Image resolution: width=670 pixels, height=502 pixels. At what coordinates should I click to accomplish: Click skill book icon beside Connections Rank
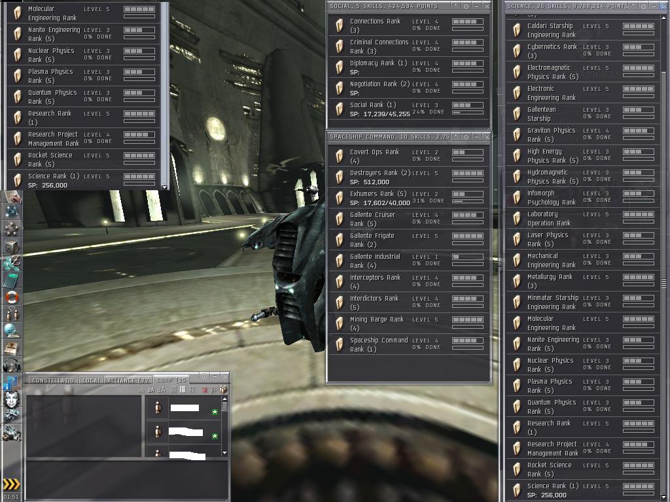pyautogui.click(x=340, y=25)
